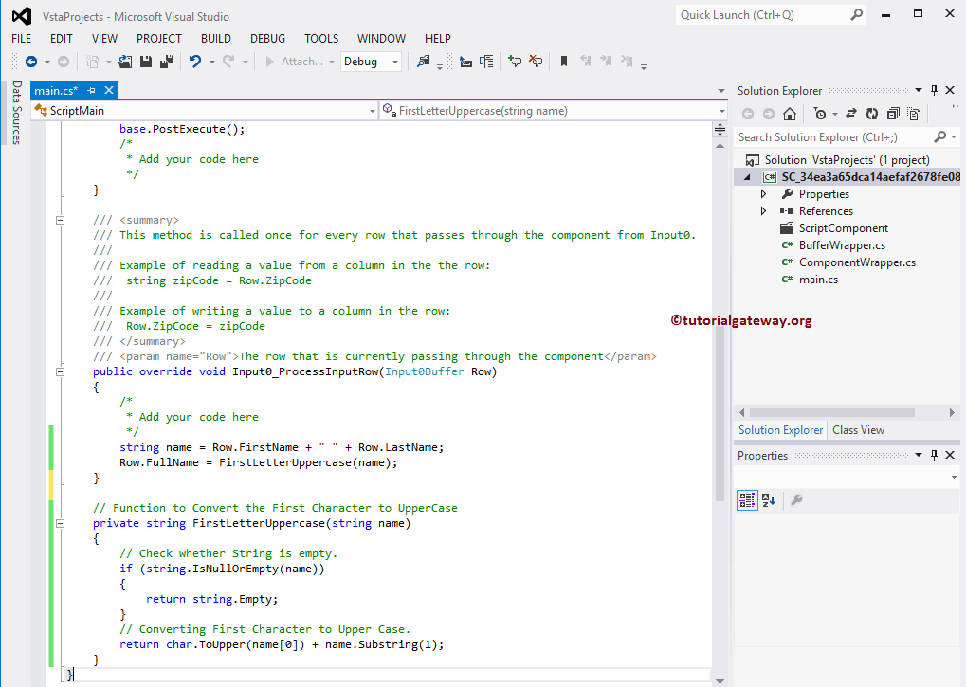Pin the Properties panel
Viewport: 966px width, 687px height.
coord(934,455)
